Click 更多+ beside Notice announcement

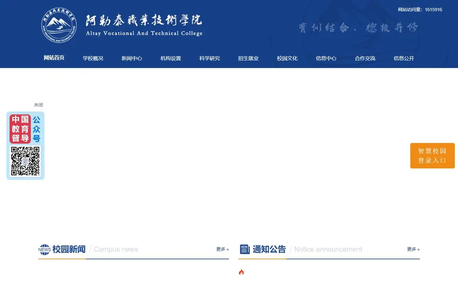[x=413, y=249]
